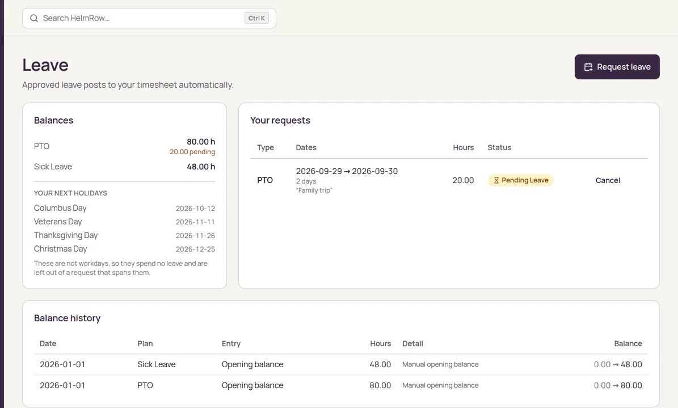Image resolution: width=678 pixels, height=408 pixels.
Task: Click the "Family trip" note
Action: pyautogui.click(x=314, y=190)
